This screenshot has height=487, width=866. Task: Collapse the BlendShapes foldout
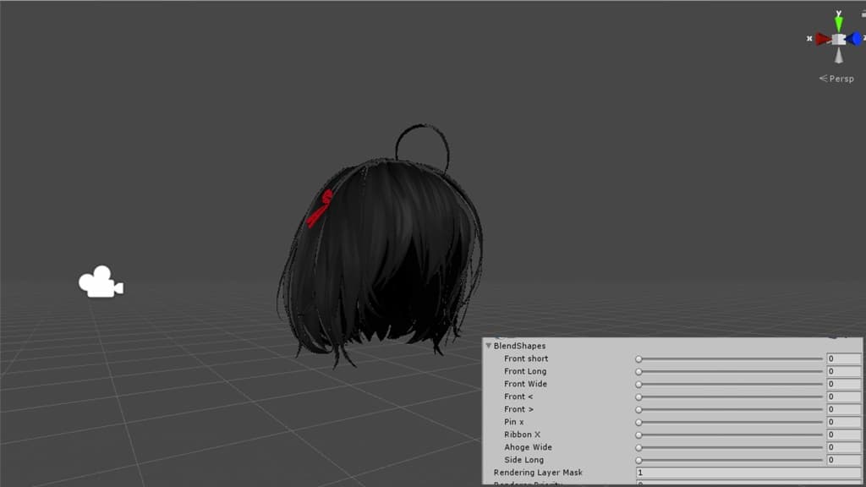(488, 346)
